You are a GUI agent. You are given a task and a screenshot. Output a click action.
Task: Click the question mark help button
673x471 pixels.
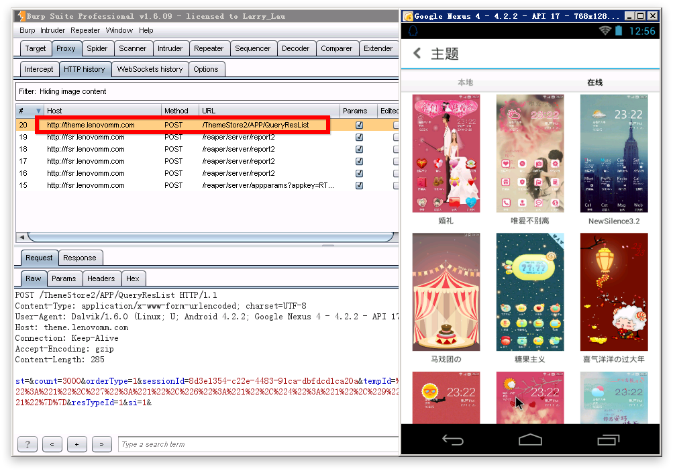coord(28,444)
